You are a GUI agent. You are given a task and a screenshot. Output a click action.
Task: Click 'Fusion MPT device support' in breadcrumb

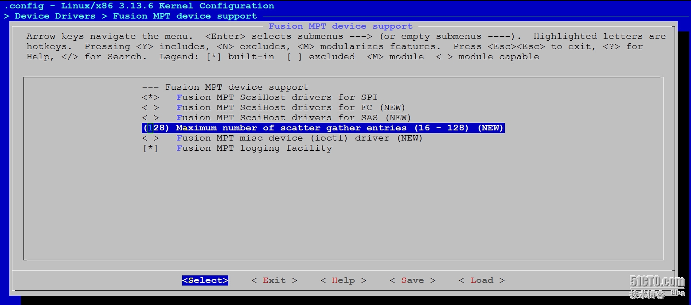click(x=185, y=16)
